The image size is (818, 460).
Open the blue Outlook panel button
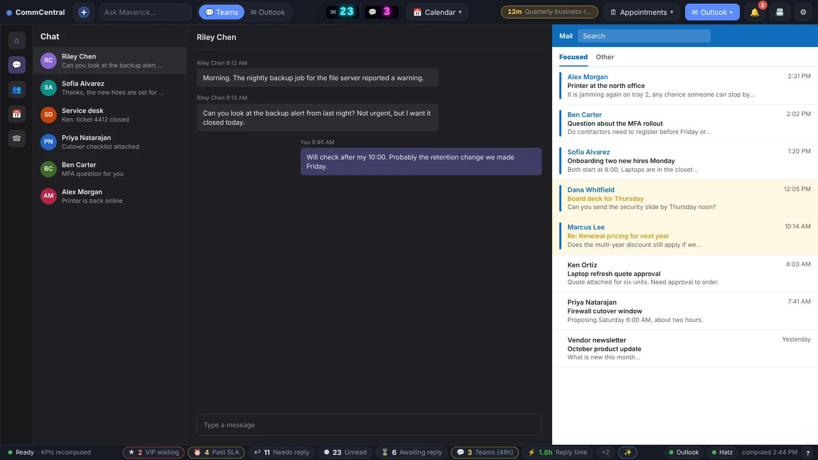712,12
